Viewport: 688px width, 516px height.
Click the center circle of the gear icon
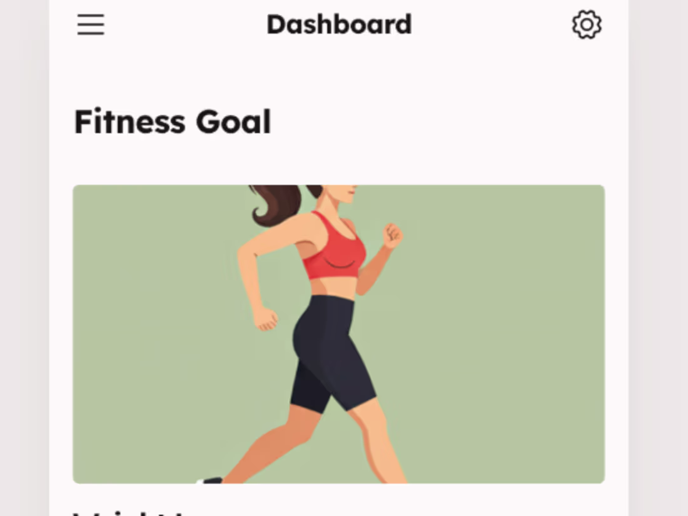(x=587, y=24)
